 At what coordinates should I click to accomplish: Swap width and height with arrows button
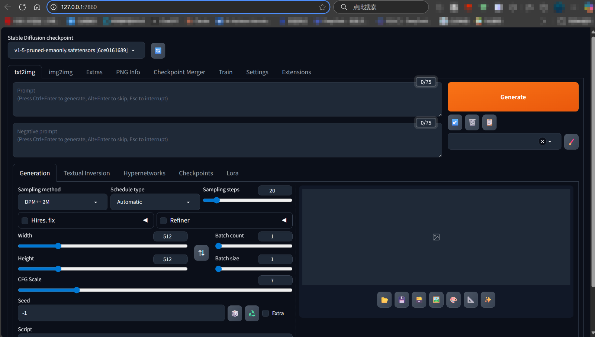click(x=201, y=253)
